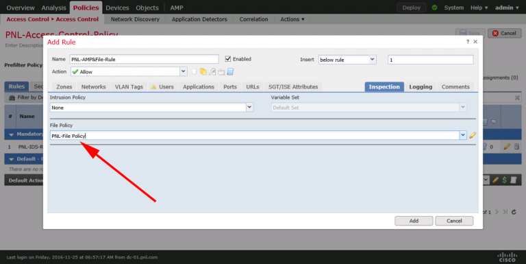Open the Analysis menu
Image resolution: width=526 pixels, height=264 pixels.
coord(53,8)
